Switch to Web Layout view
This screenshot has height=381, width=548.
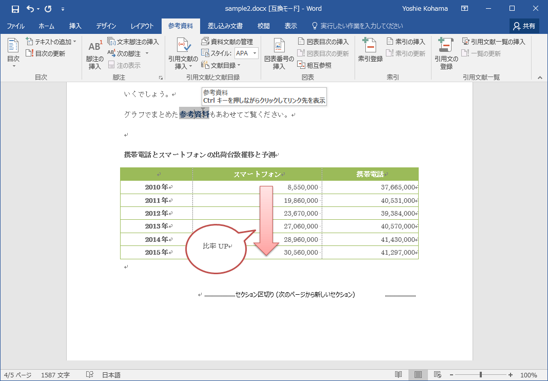[437, 375]
